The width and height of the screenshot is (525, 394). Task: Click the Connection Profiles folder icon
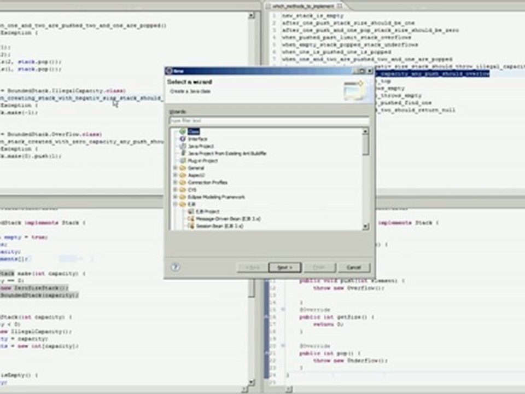click(183, 182)
